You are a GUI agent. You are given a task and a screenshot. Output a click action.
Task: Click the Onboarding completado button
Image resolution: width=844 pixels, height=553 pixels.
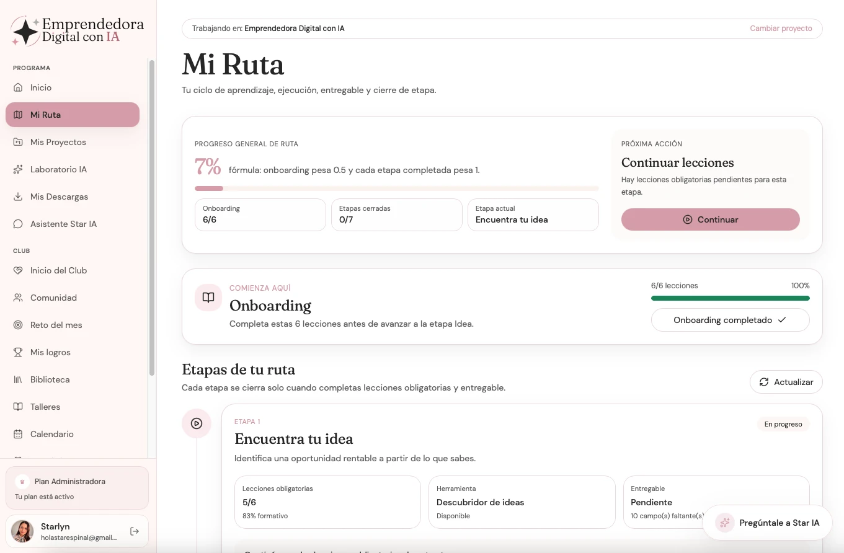click(x=730, y=320)
